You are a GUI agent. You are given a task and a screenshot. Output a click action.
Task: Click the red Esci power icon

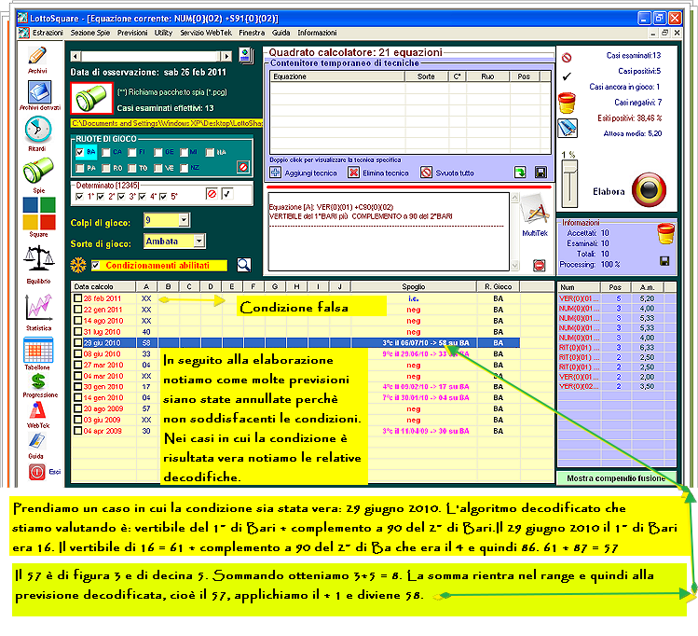(x=37, y=472)
